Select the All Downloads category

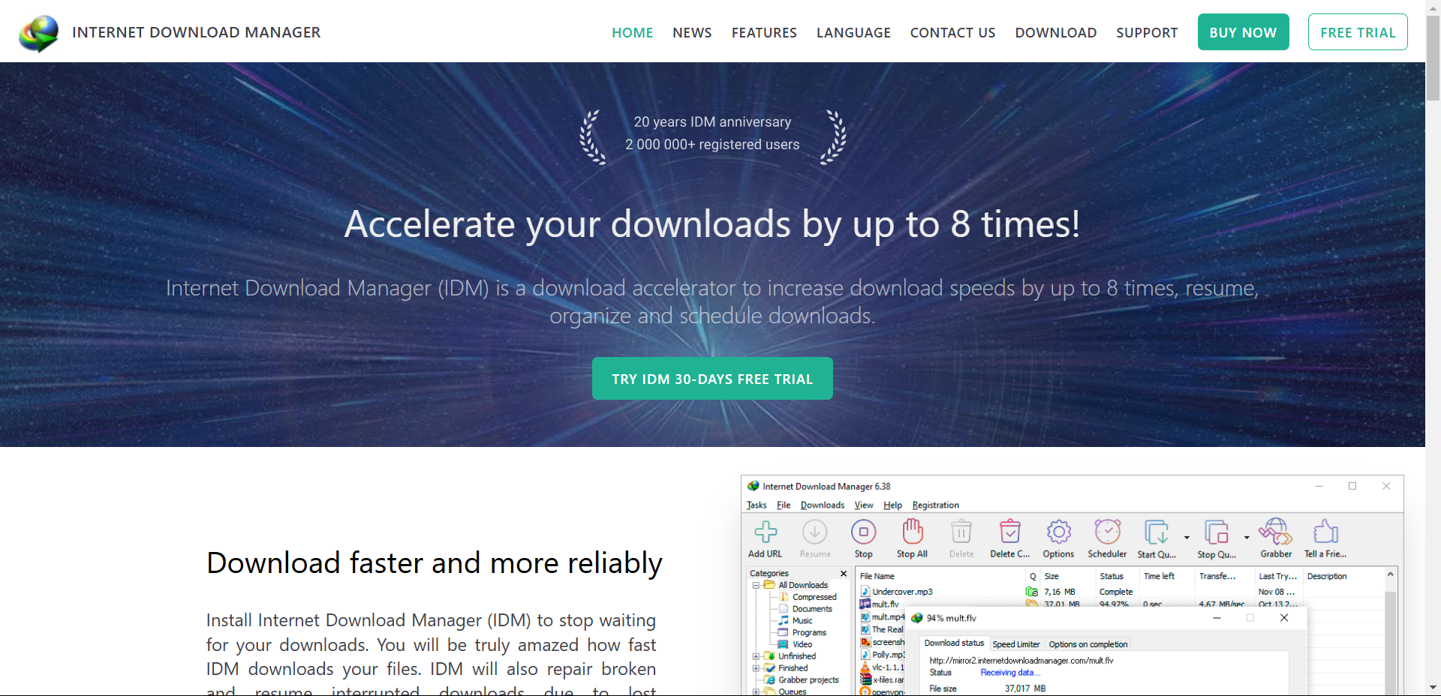802,585
